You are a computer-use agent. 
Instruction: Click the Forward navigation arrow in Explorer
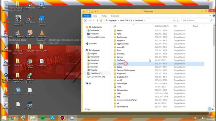90,21
